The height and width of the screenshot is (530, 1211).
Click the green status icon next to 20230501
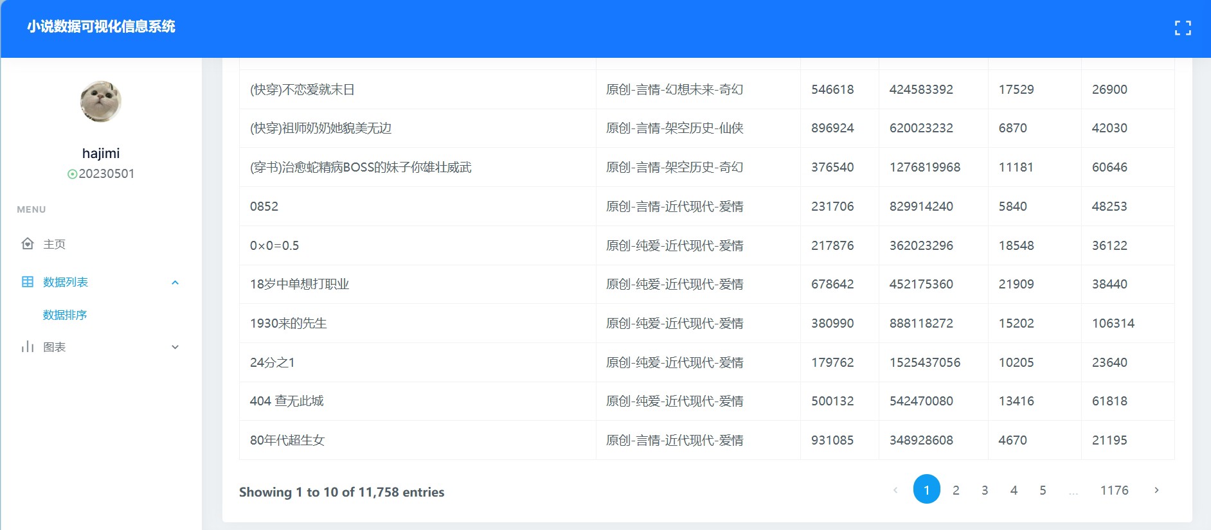click(x=72, y=174)
